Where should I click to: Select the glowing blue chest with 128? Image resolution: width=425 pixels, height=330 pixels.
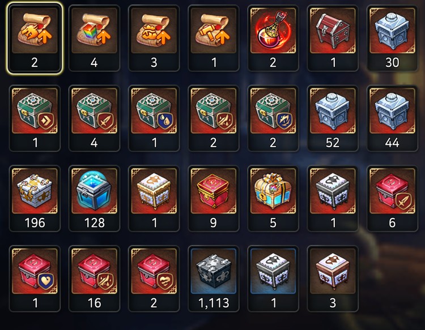click(x=94, y=199)
